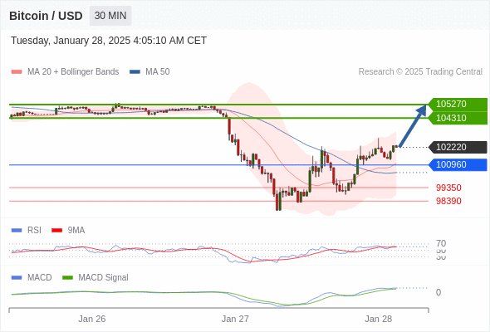Click the blue upward trend arrow

pos(413,125)
